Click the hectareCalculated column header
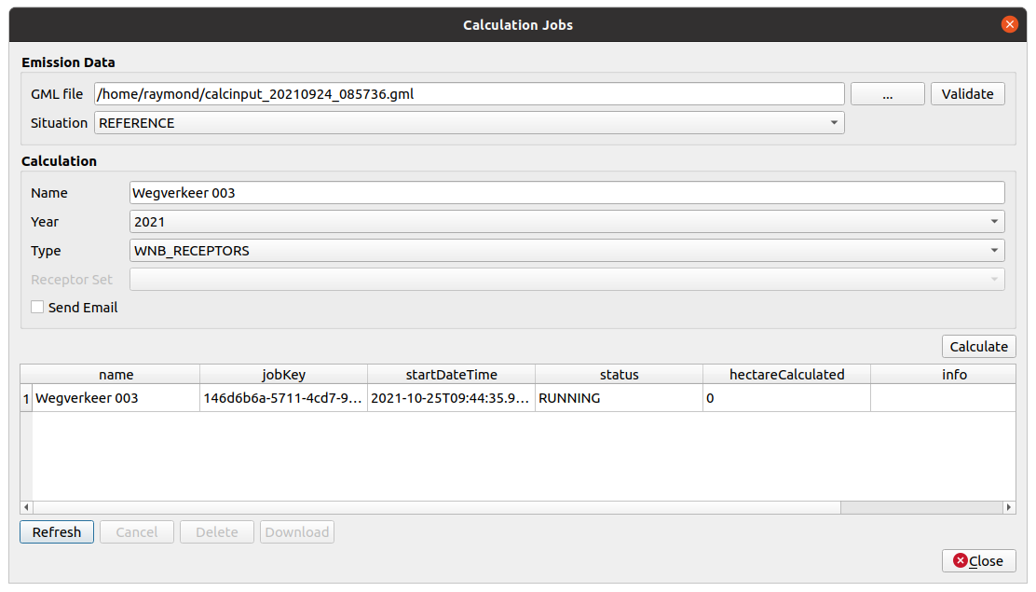The width and height of the screenshot is (1036, 592). point(786,375)
